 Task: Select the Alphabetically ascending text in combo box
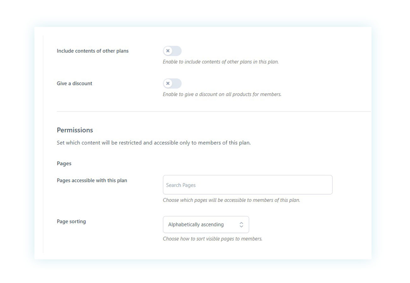click(196, 225)
